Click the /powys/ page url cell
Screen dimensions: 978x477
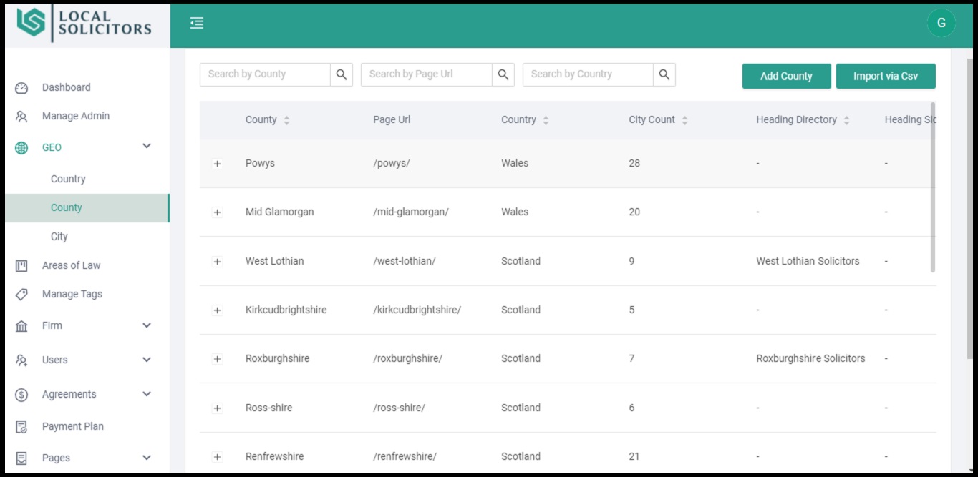tap(392, 164)
